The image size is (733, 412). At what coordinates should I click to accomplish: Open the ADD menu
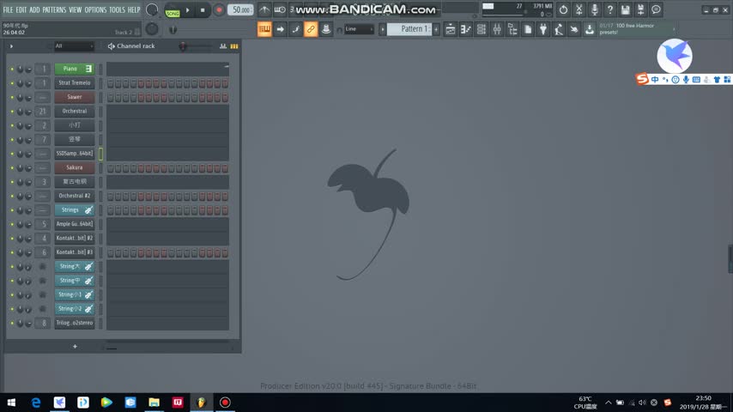34,9
